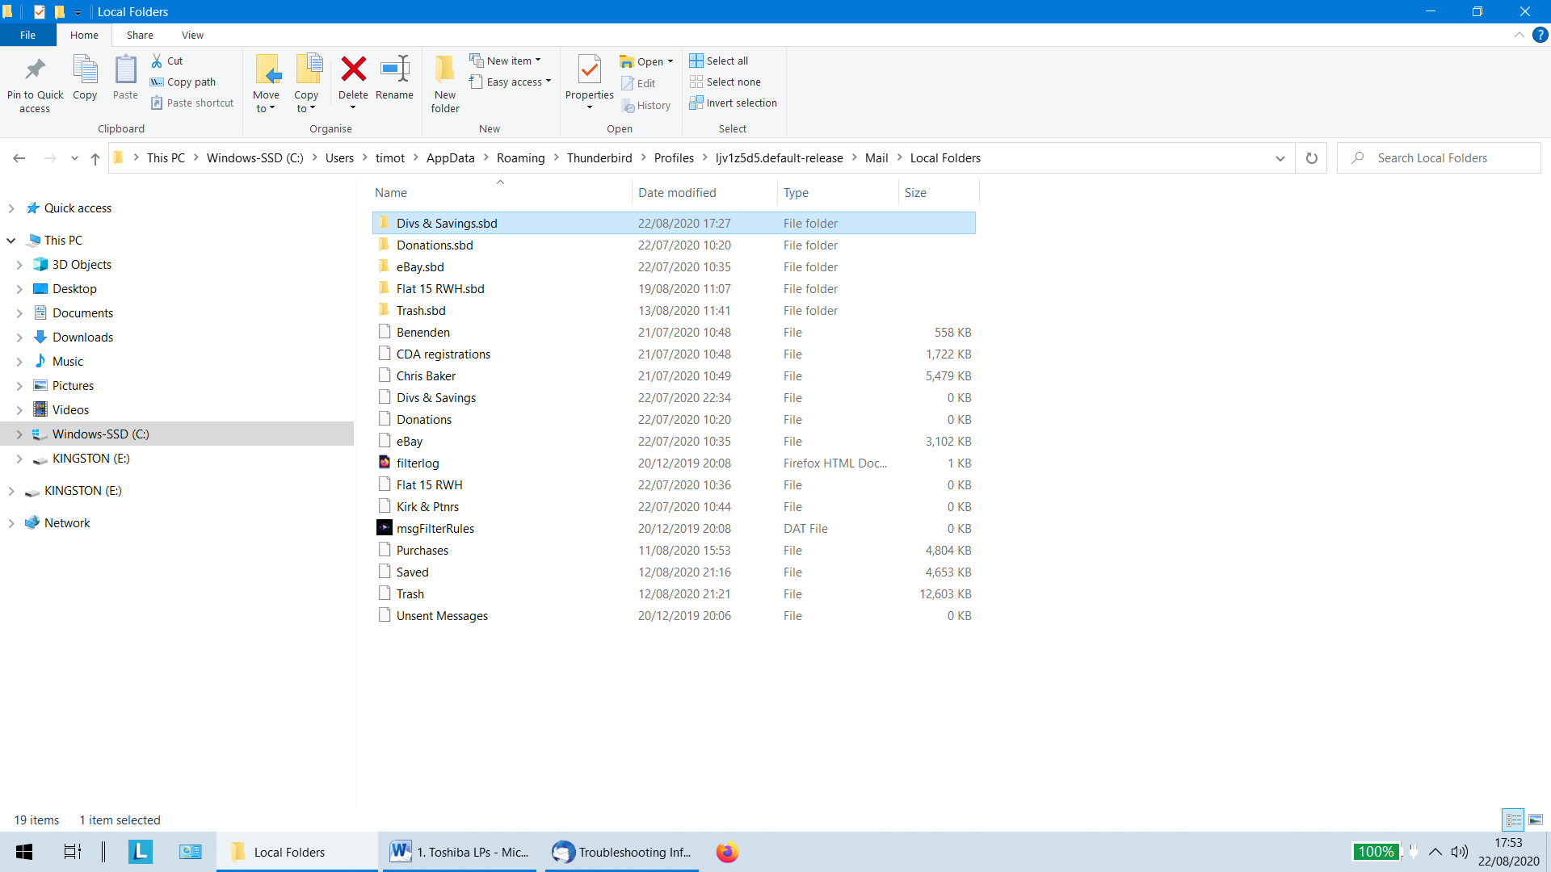Viewport: 1551px width, 872px height.
Task: Click the Rename icon
Action: point(394,69)
